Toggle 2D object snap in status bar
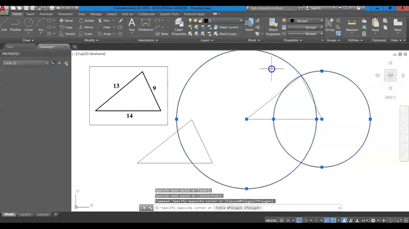This screenshot has height=229, width=409. pos(333,220)
